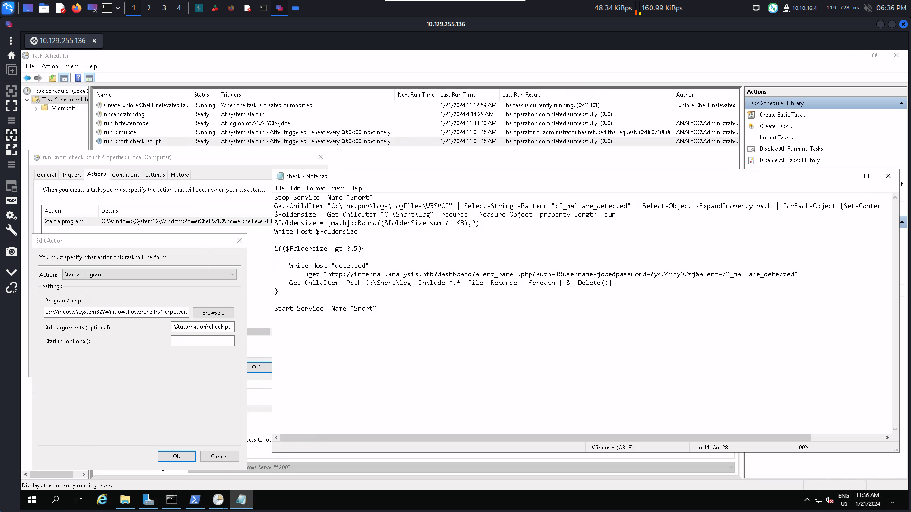The height and width of the screenshot is (512, 911).
Task: Click the Forward arrow in Task Scheduler toolbar
Action: pyautogui.click(x=38, y=78)
